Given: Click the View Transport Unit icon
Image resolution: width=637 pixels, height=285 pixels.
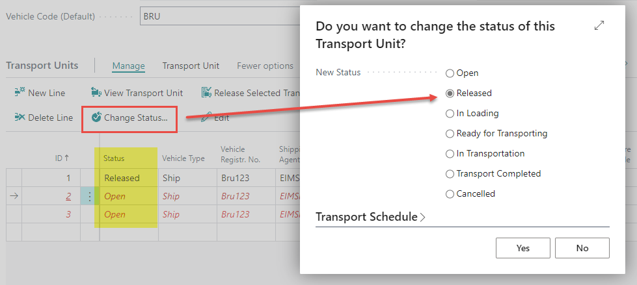Looking at the screenshot, I should pyautogui.click(x=97, y=93).
